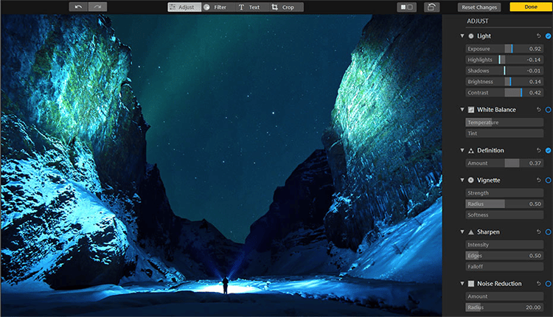This screenshot has height=317, width=553.
Task: Reset White Balance using its revert arrow
Action: pos(538,110)
